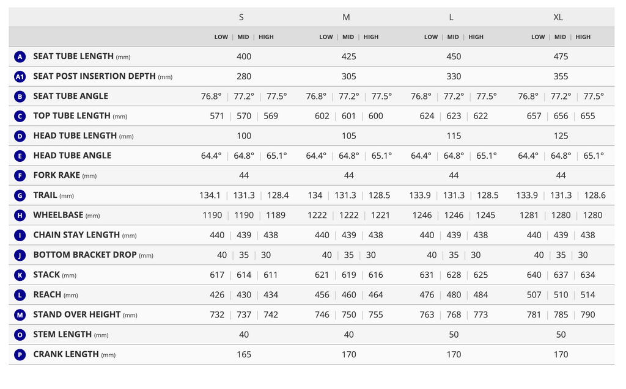626x389 pixels.
Task: Select the L icon for Reach
Action: [x=20, y=295]
